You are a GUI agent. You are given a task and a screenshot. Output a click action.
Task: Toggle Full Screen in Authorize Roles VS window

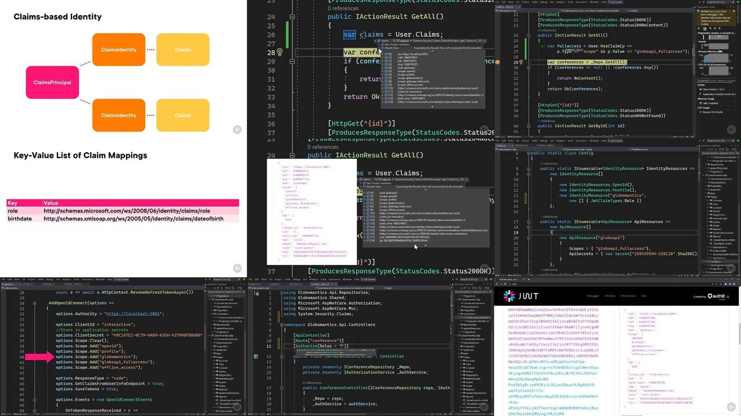[x=369, y=279]
